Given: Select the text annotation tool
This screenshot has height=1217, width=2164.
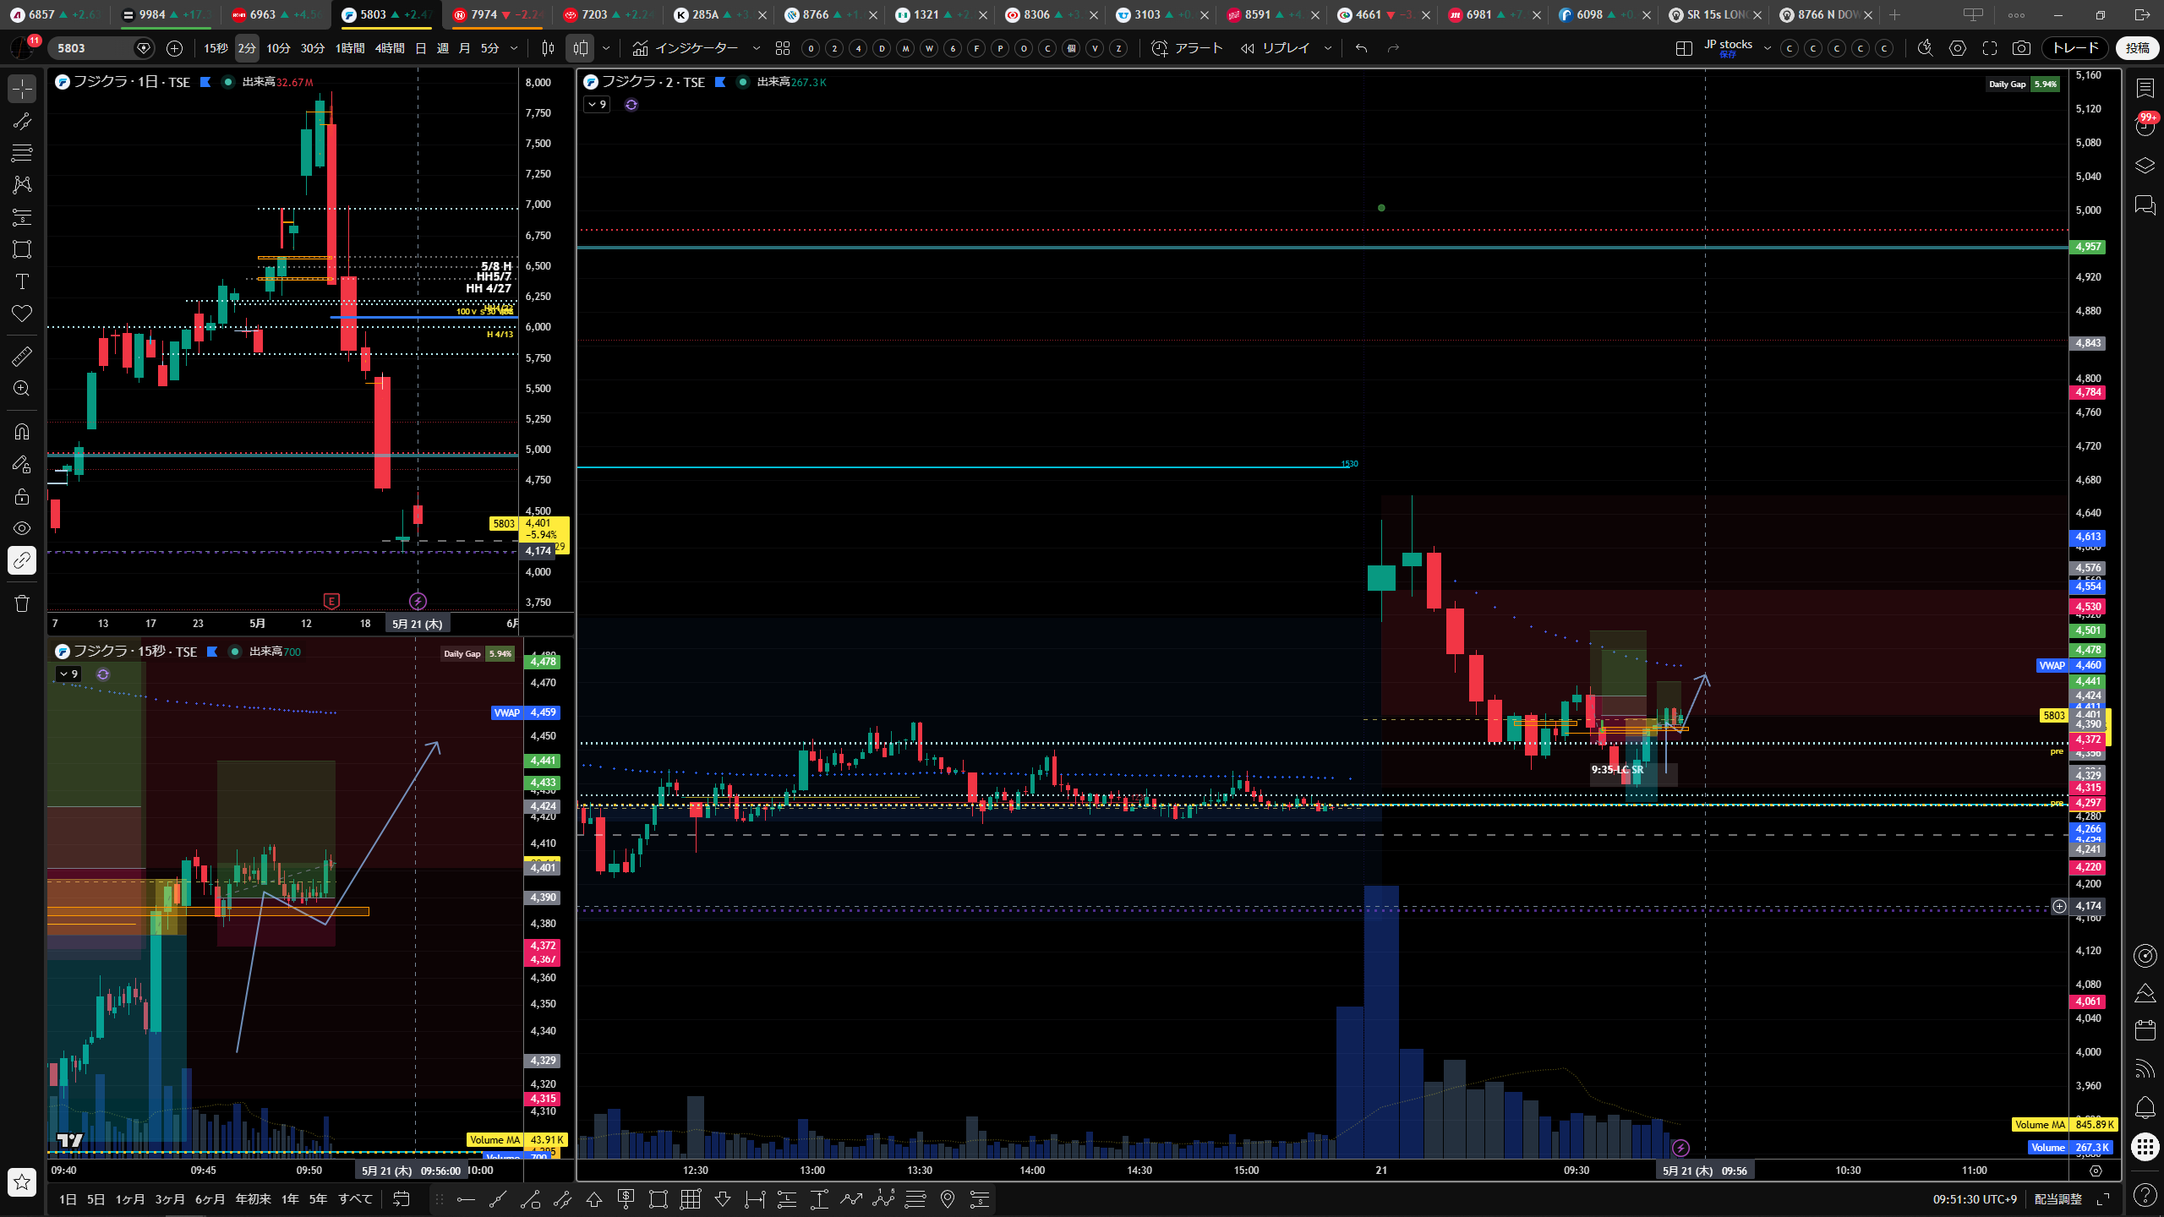Looking at the screenshot, I should tap(22, 281).
